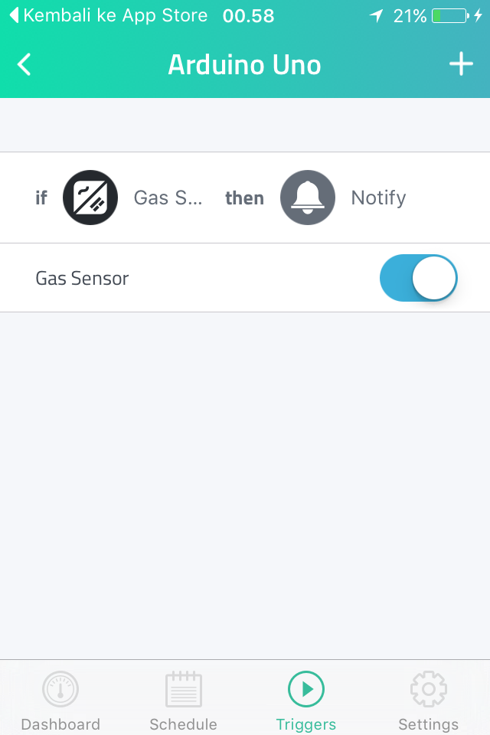Switch to the Dashboard tab label
Image resolution: width=490 pixels, height=735 pixels.
60,724
